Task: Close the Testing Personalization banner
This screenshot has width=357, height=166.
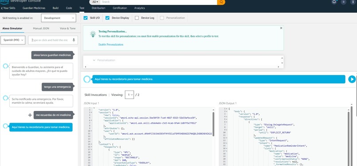Action: tap(281, 28)
